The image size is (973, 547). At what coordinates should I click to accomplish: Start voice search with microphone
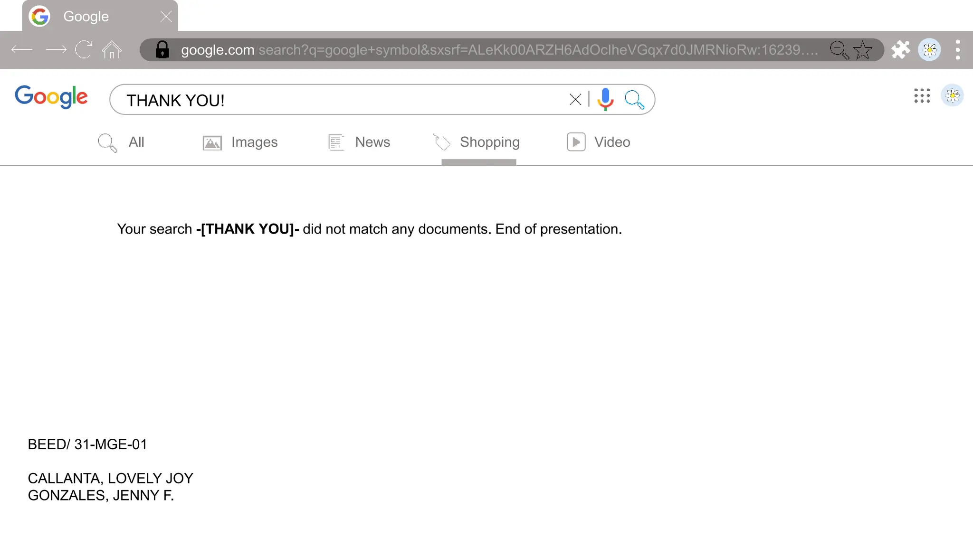tap(605, 99)
